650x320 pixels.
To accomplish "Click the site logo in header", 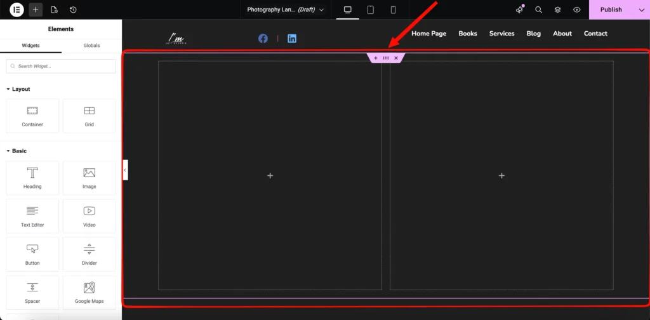I will pyautogui.click(x=177, y=39).
